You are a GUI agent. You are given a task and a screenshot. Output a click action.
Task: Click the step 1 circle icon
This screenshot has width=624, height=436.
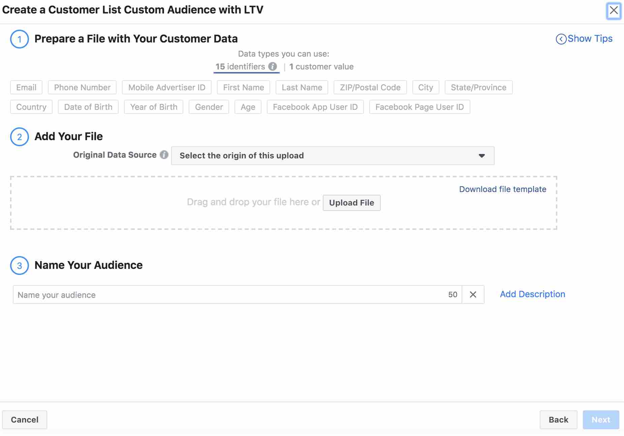(19, 39)
